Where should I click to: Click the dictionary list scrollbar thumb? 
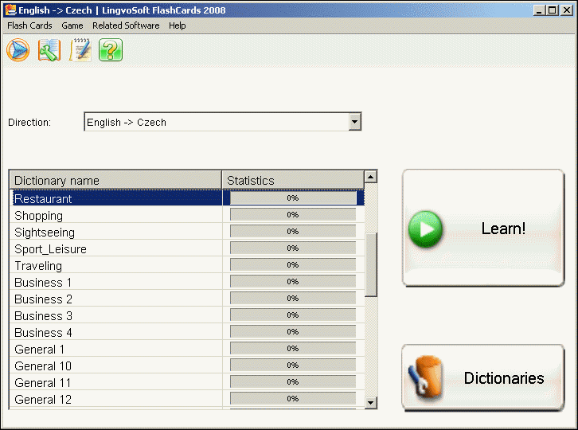370,265
